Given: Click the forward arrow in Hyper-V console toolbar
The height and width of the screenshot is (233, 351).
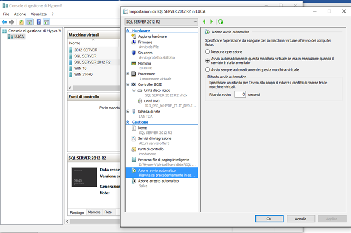Looking at the screenshot, I should tap(11, 22).
